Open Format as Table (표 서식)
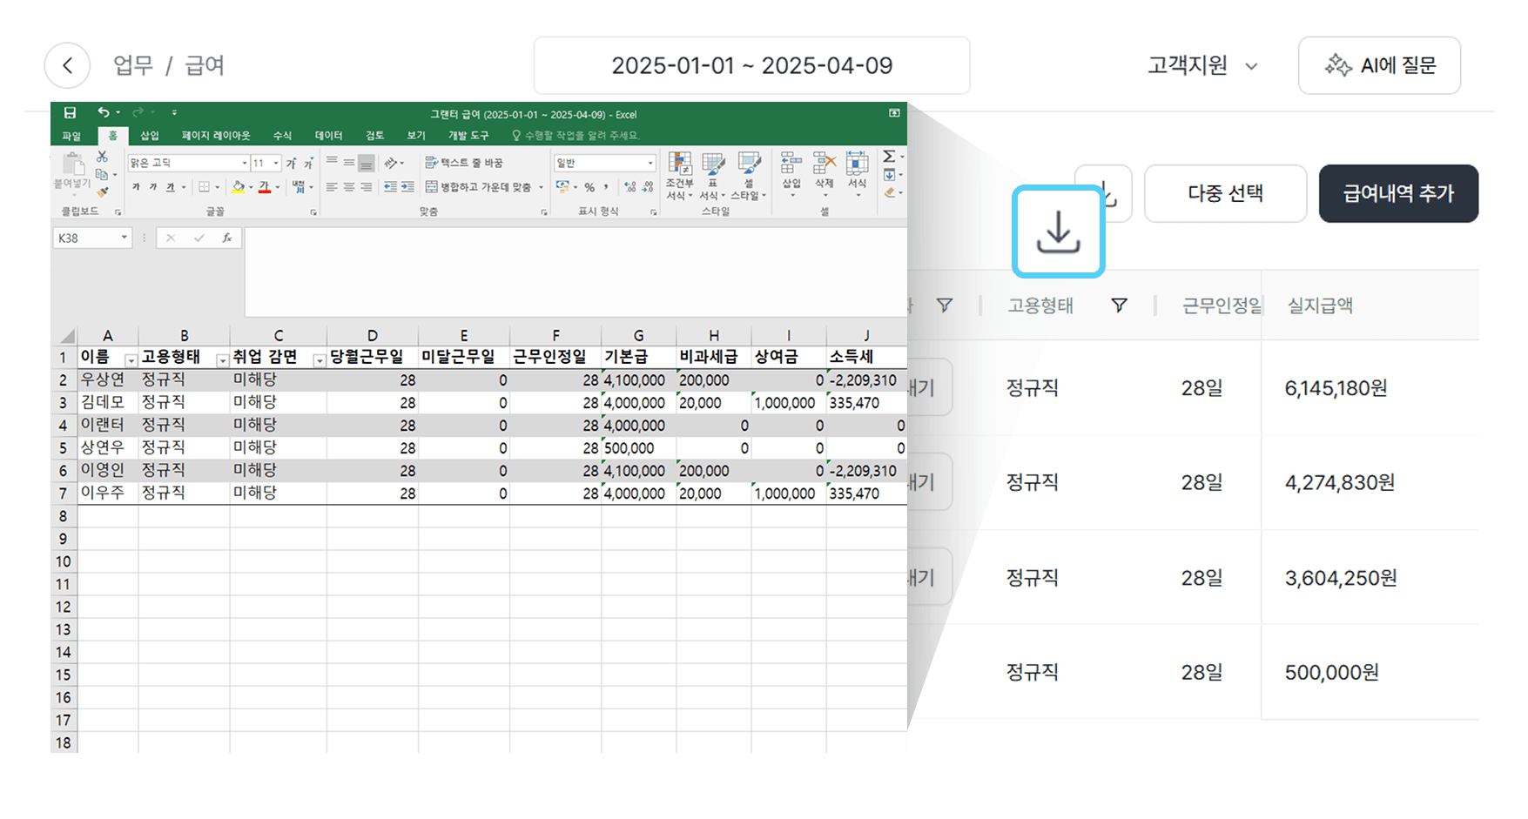The width and height of the screenshot is (1528, 819). (712, 176)
